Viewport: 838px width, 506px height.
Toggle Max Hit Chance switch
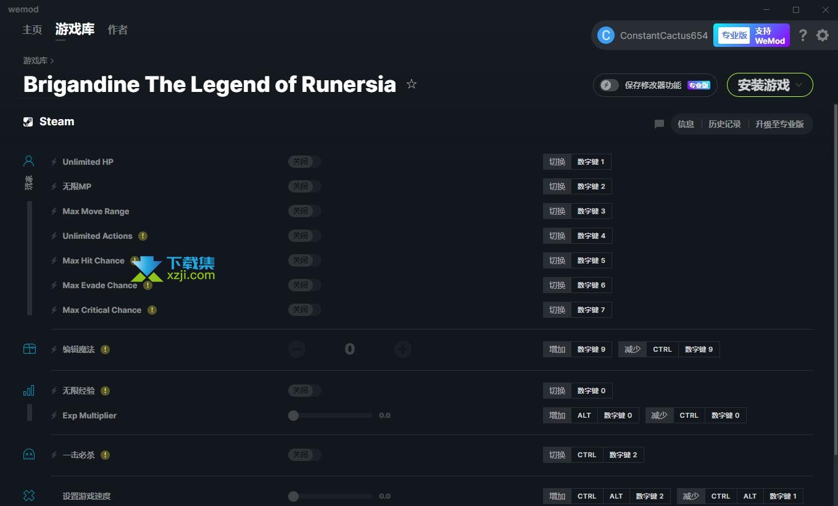point(305,260)
